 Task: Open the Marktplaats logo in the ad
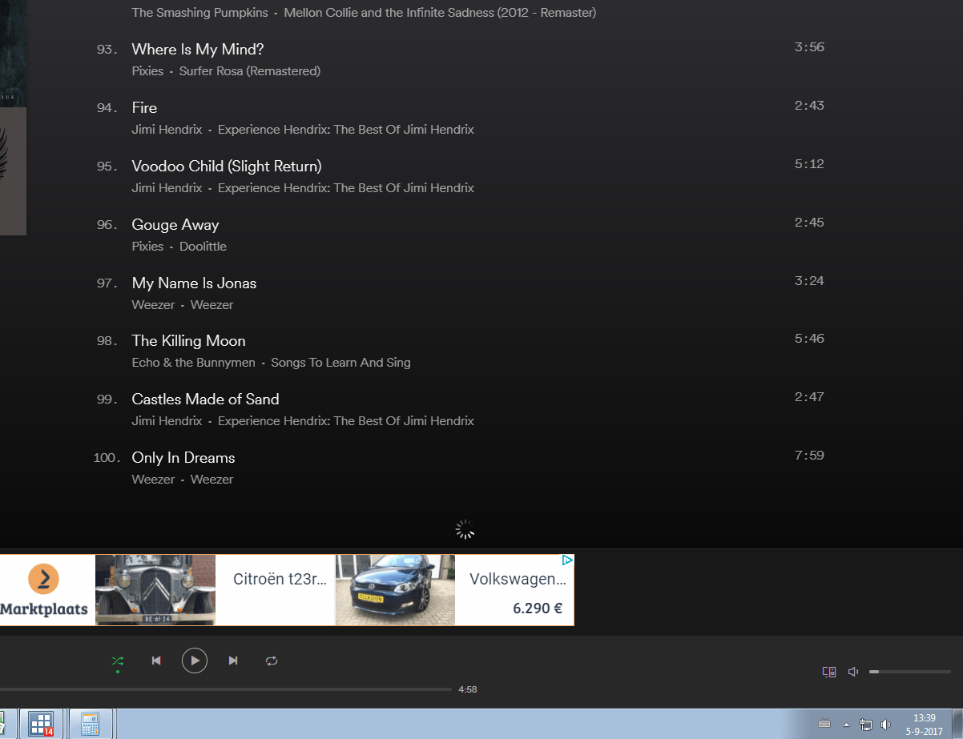coord(44,590)
